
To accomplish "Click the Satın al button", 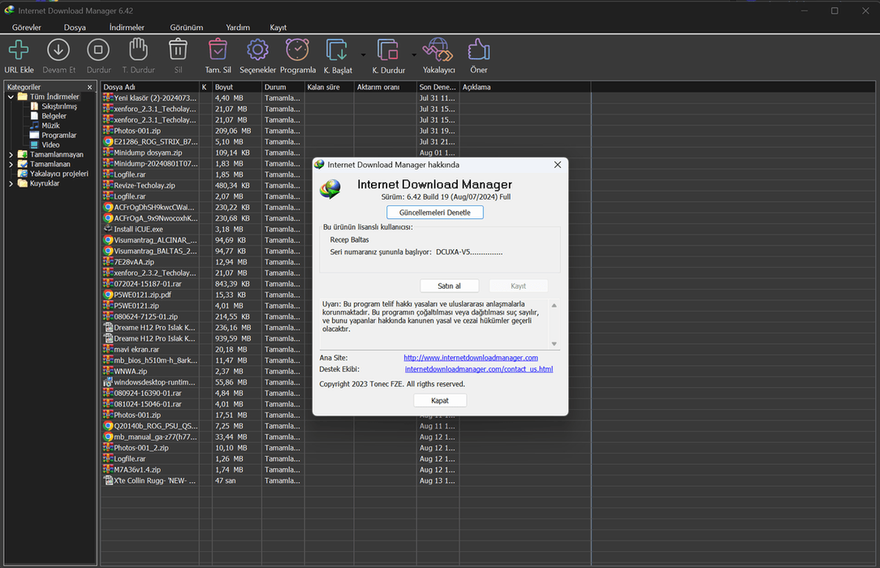I will 450,286.
